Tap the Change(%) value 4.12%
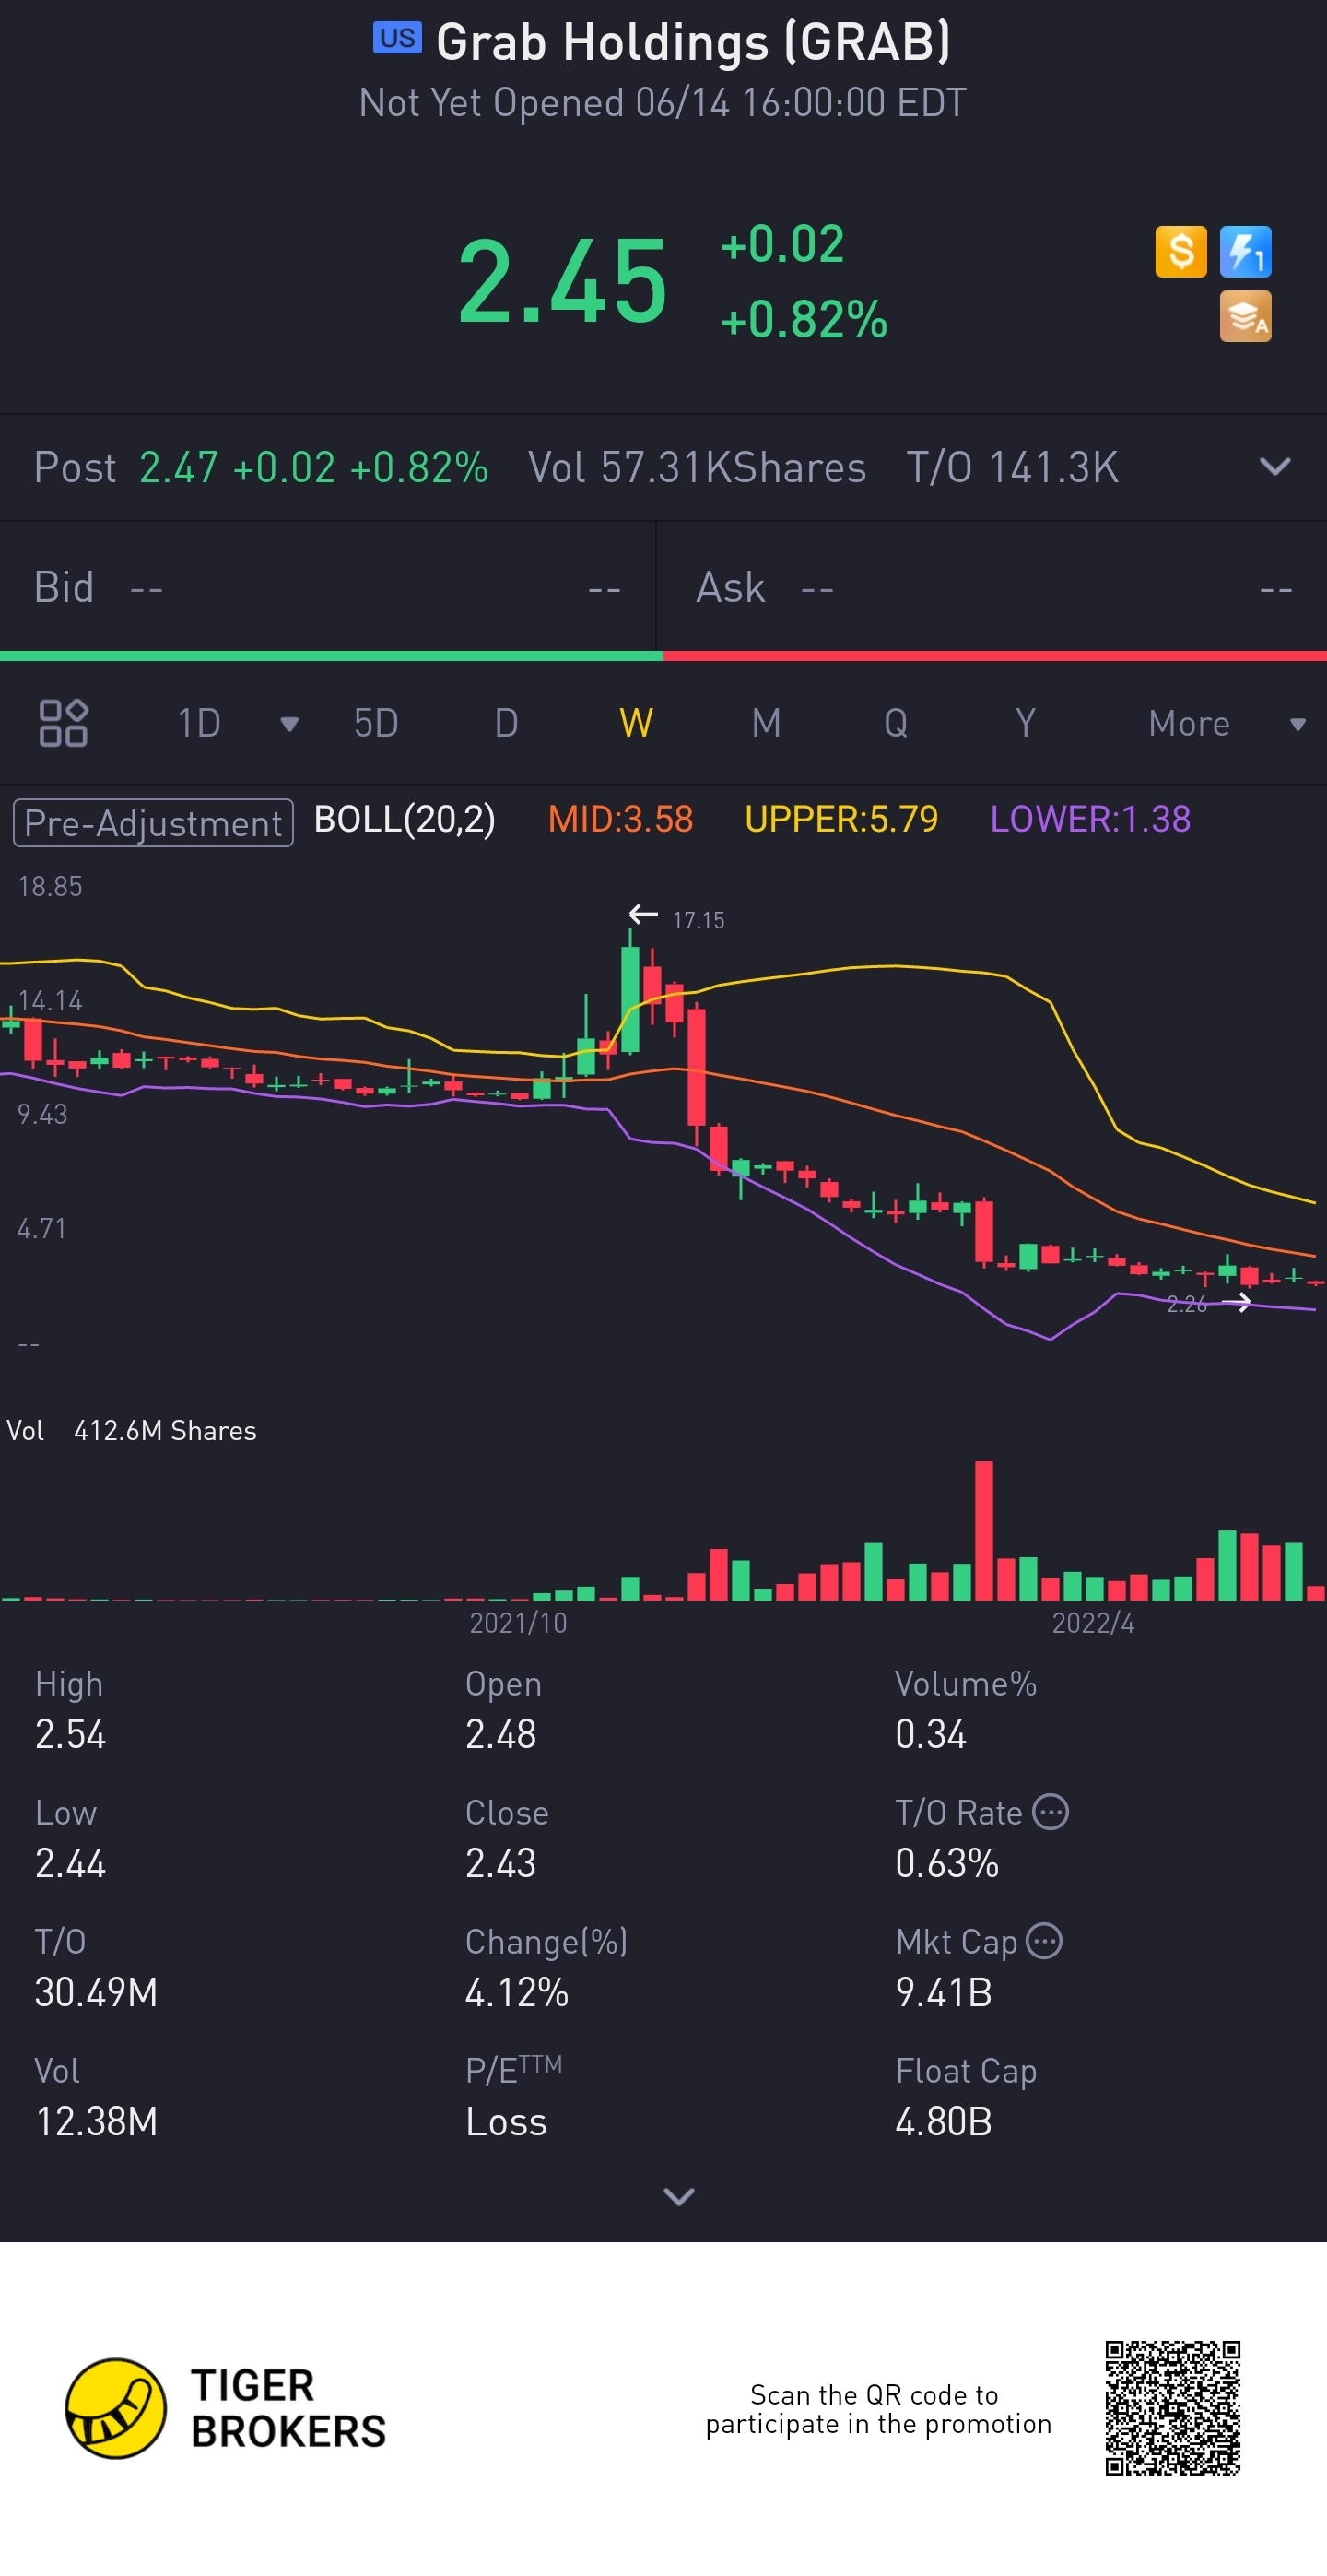This screenshot has height=2576, width=1327. pos(517,1992)
